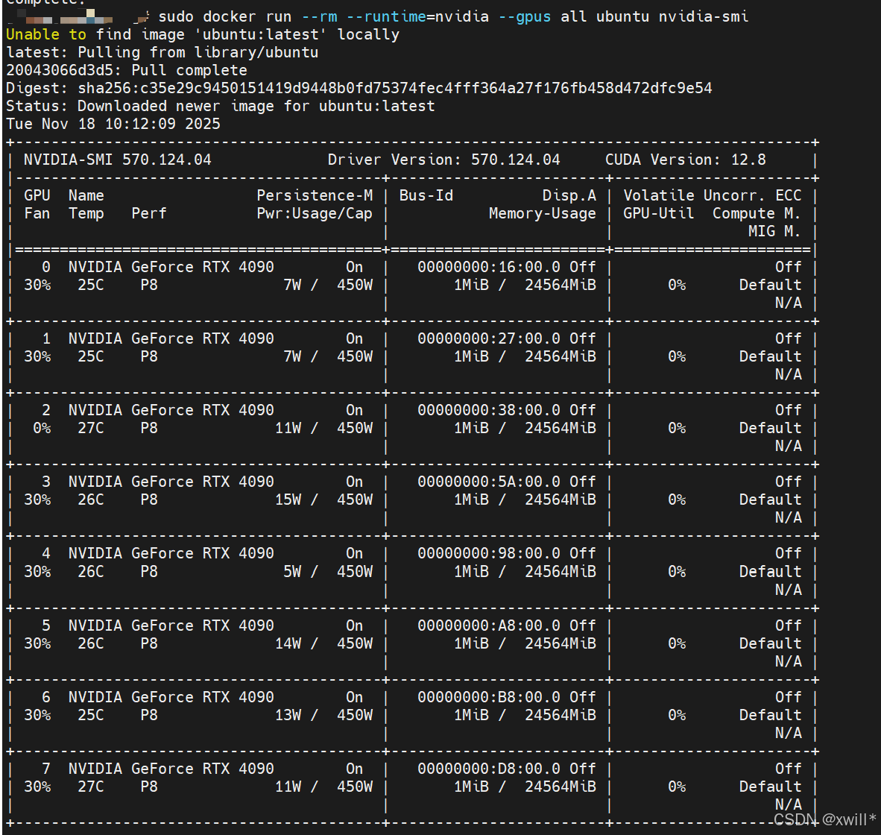This screenshot has height=835, width=881.
Task: Click GPU 4 'Default' compute mode
Action: [770, 572]
